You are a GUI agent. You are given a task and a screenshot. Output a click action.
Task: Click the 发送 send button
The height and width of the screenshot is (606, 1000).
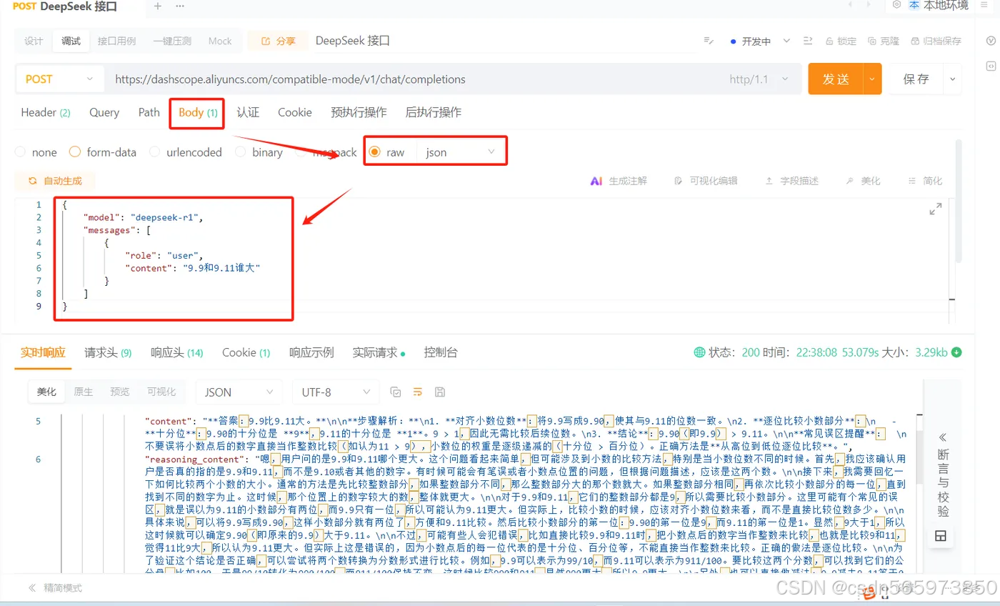(836, 79)
